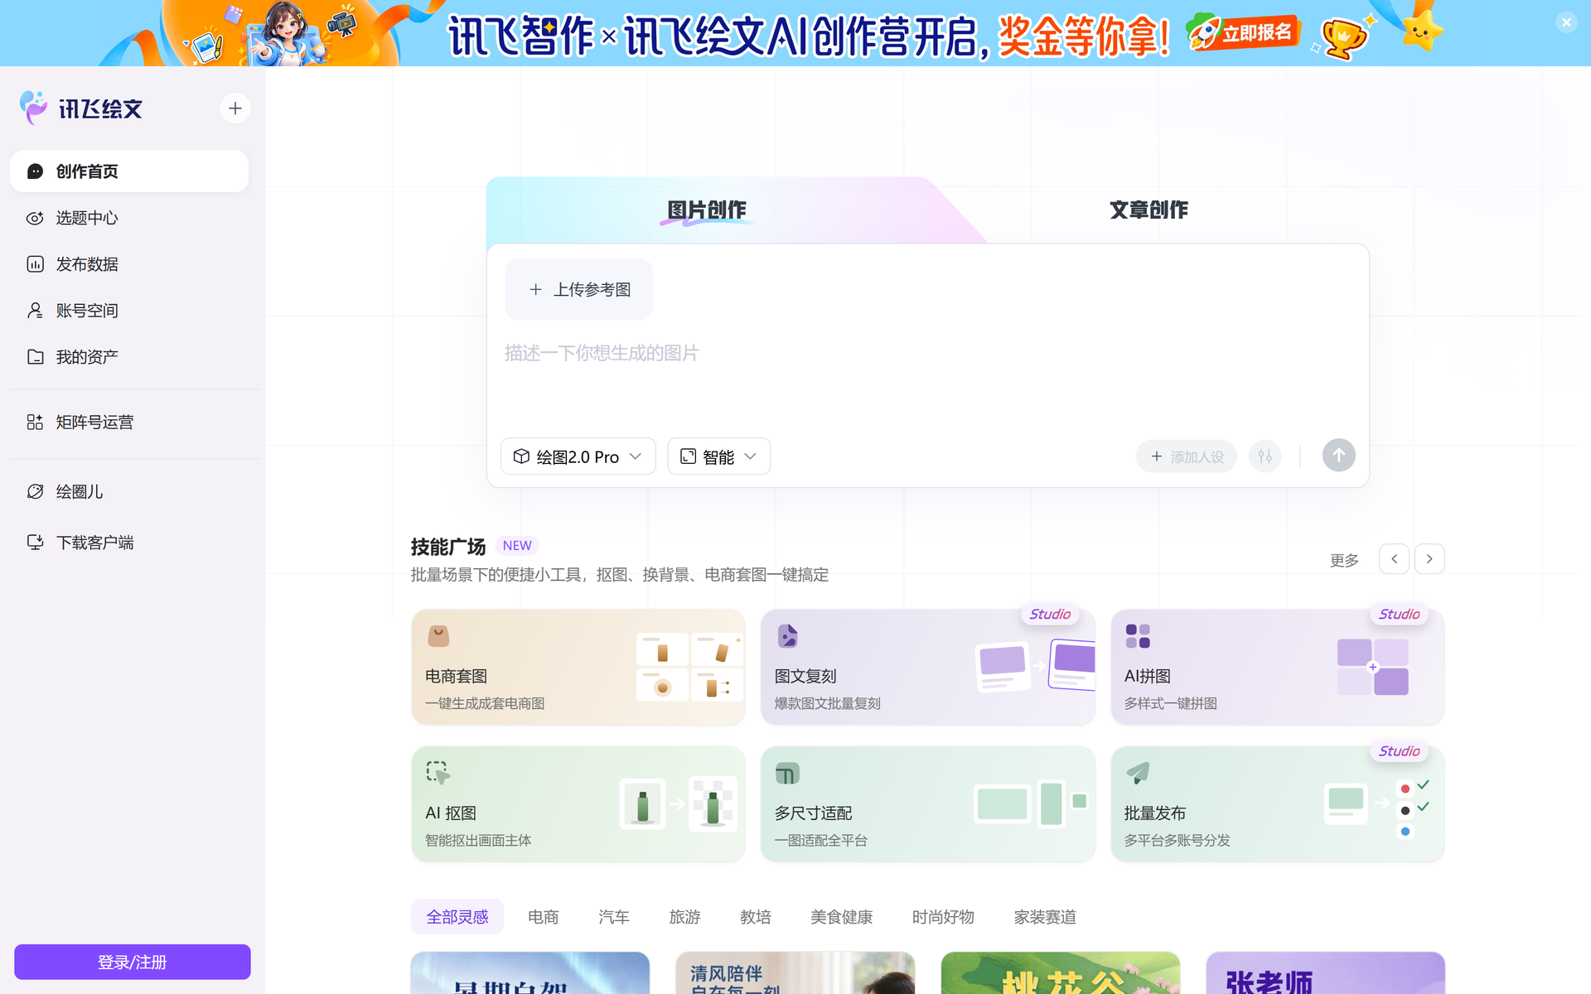Open the 图文复刻 skill card
Image resolution: width=1591 pixels, height=994 pixels.
coord(928,668)
